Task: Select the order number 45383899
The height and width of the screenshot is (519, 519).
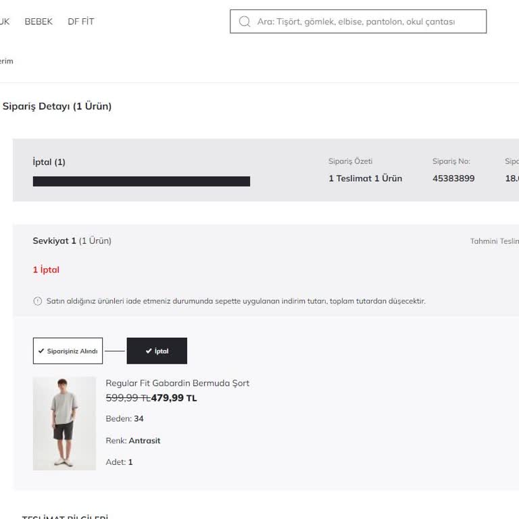Action: 453,178
